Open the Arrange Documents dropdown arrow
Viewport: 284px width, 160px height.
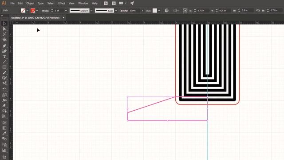tap(126, 3)
